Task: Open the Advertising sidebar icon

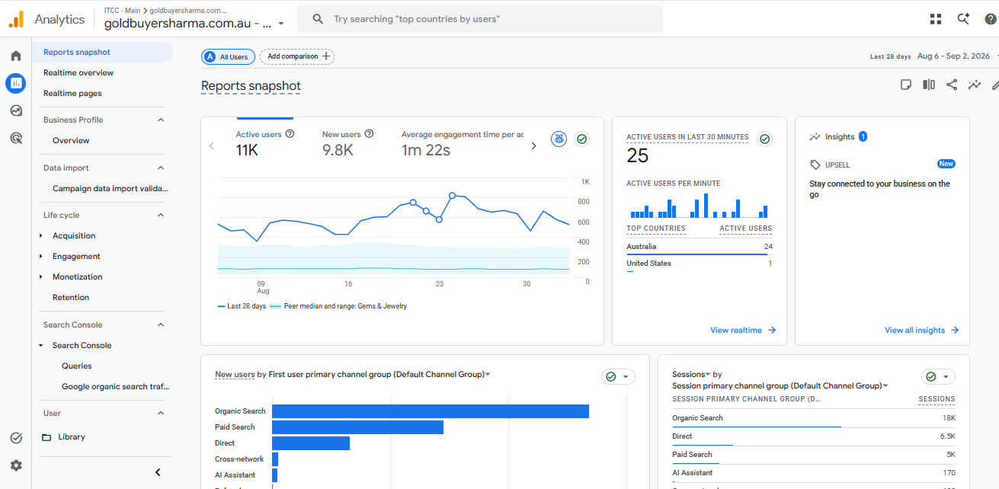Action: click(x=16, y=138)
